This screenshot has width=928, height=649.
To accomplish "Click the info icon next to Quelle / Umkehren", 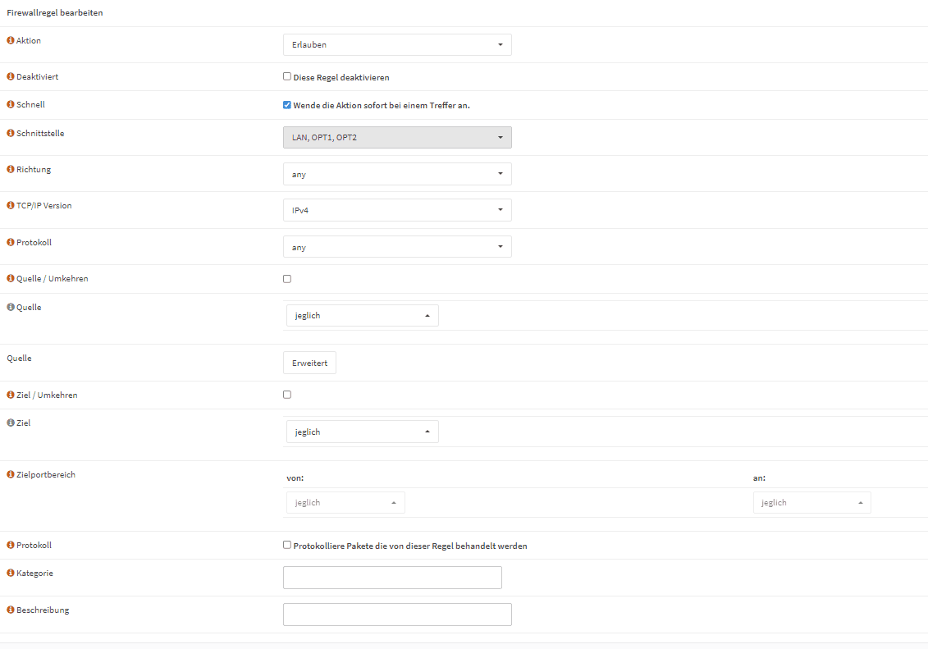I will (x=10, y=278).
